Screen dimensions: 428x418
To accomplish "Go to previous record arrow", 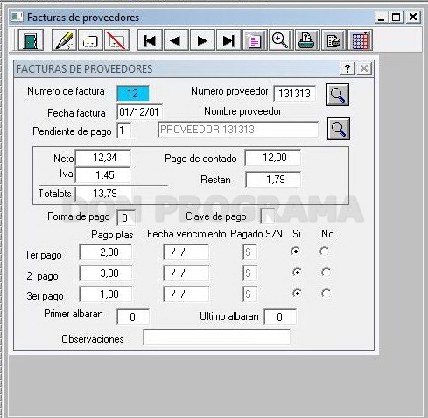I will coord(176,40).
